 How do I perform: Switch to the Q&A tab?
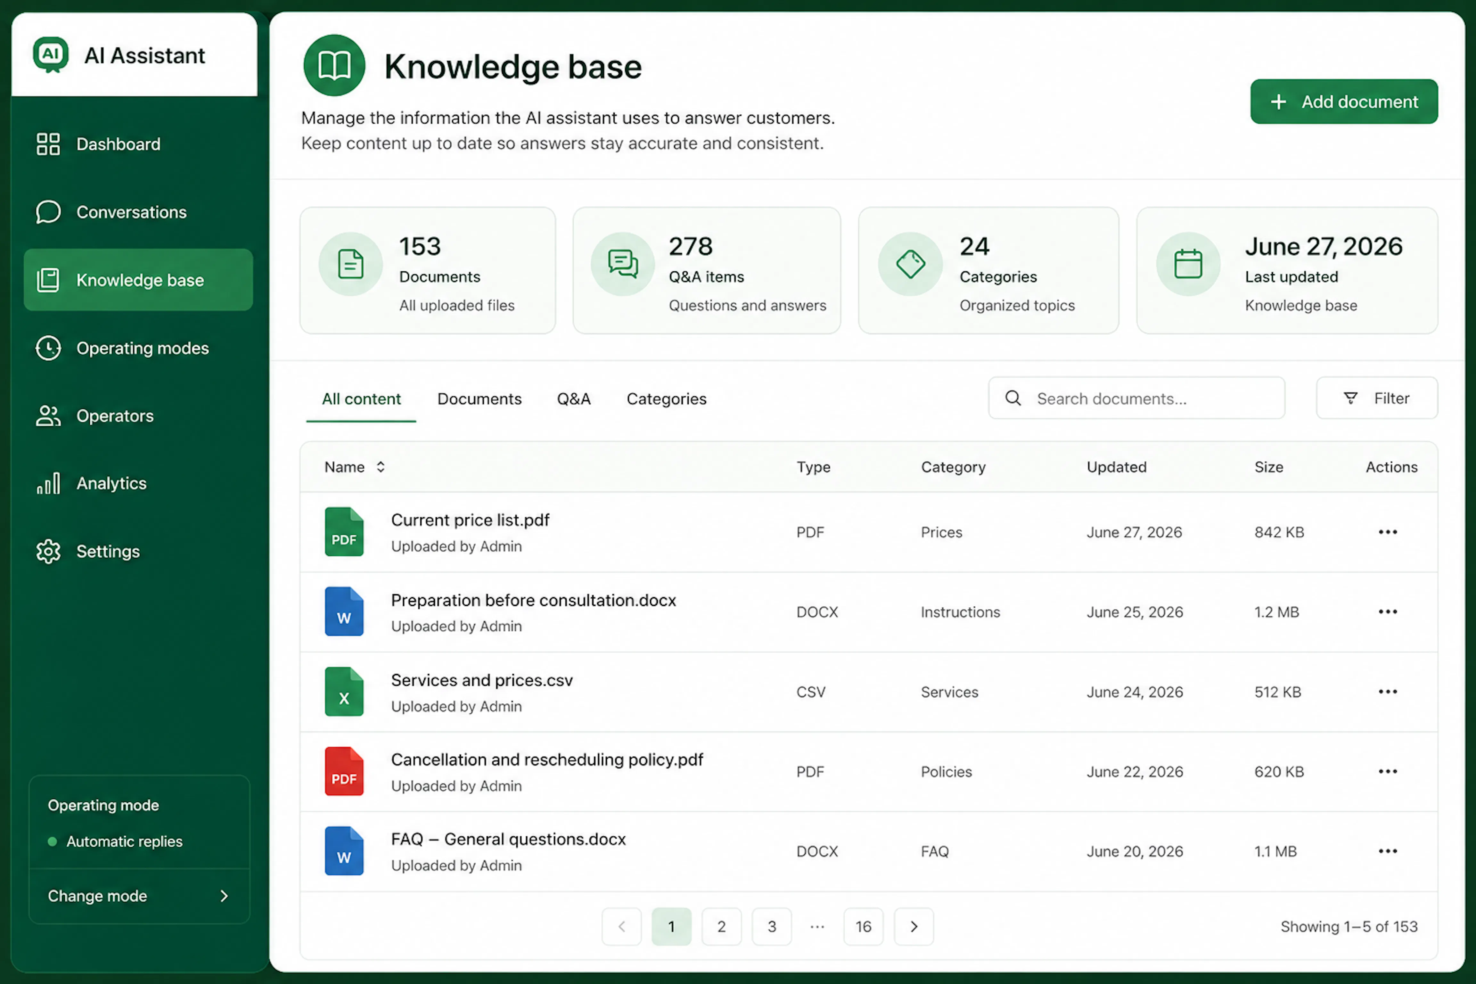574,399
